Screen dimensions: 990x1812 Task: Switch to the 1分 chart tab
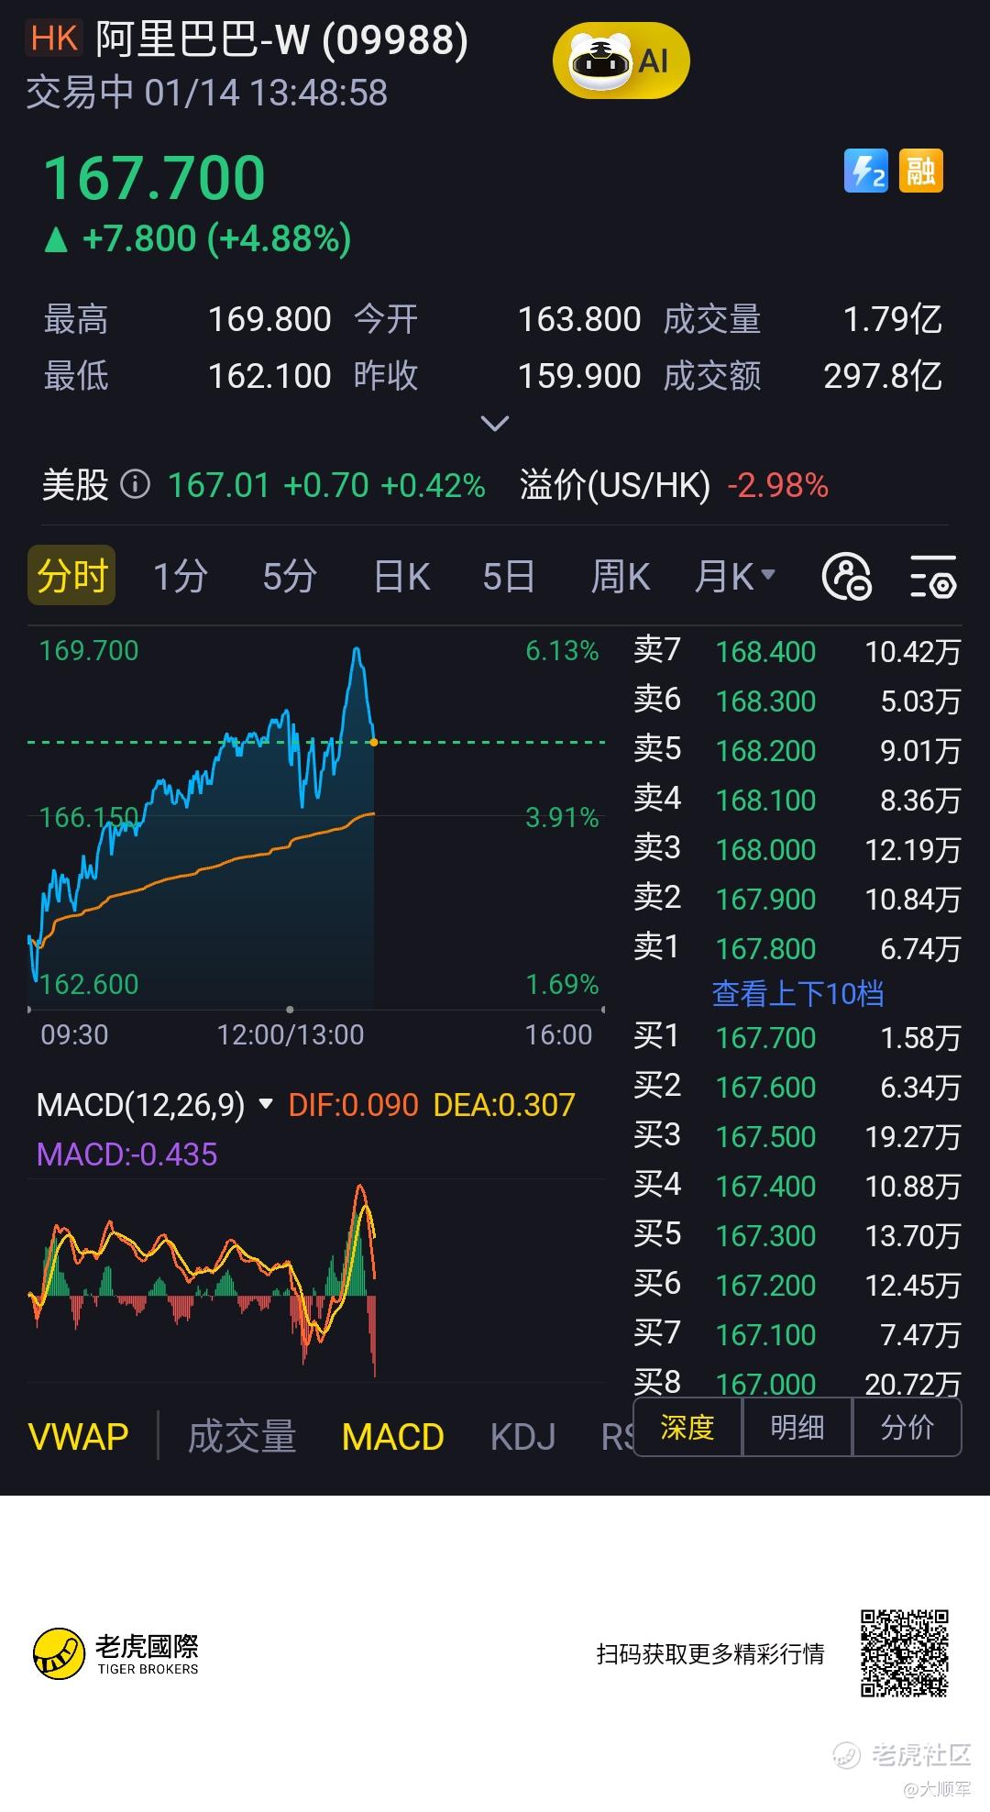180,577
